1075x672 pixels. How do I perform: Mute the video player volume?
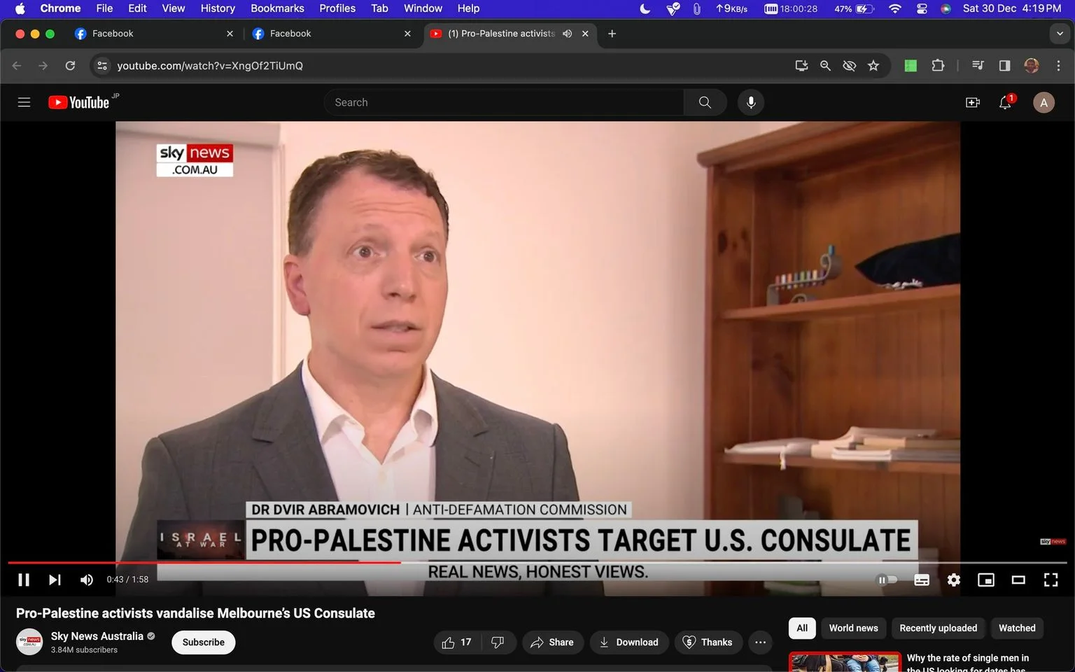[87, 580]
